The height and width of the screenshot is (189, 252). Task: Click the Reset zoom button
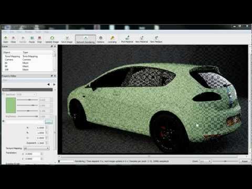point(245,161)
